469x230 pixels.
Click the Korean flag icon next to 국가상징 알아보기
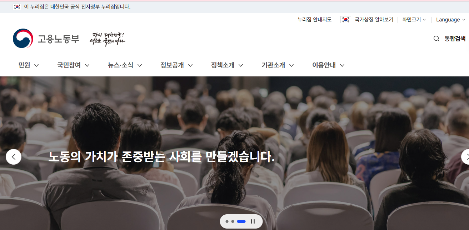345,20
